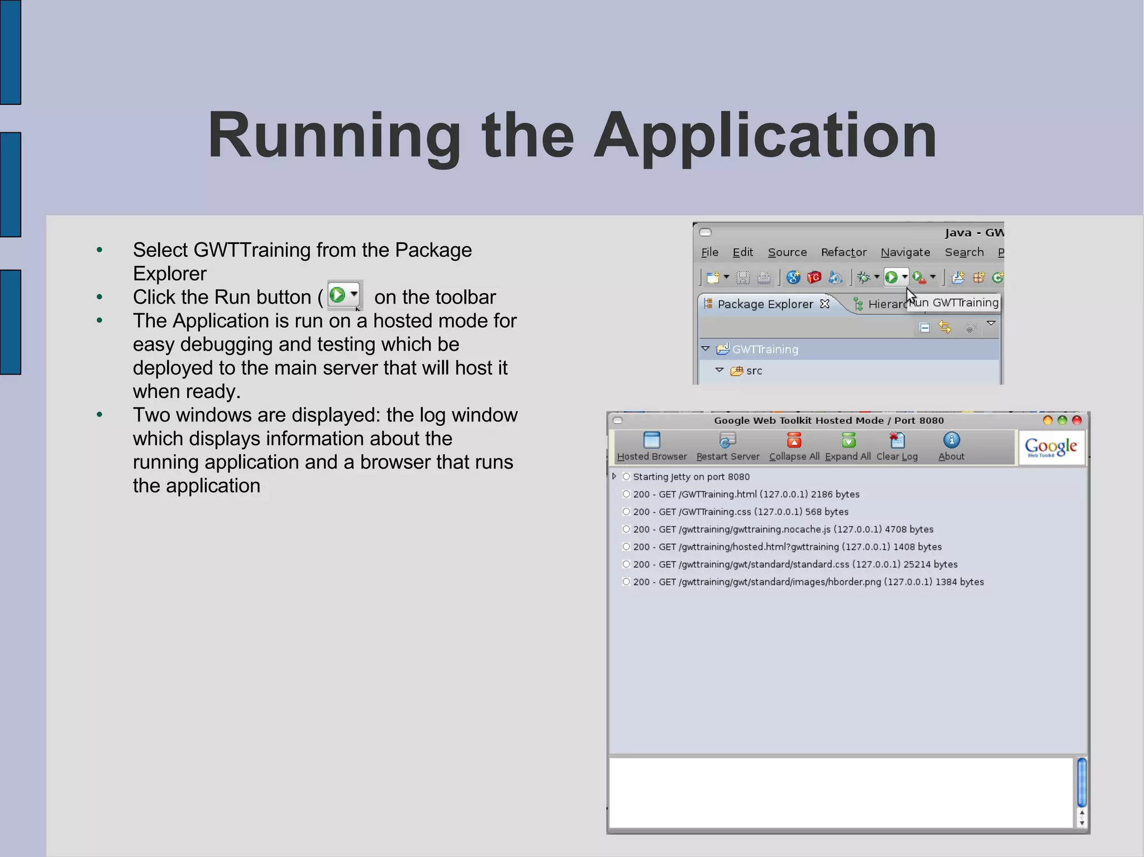Select the radio beside the standard.css log entry

pyautogui.click(x=626, y=563)
